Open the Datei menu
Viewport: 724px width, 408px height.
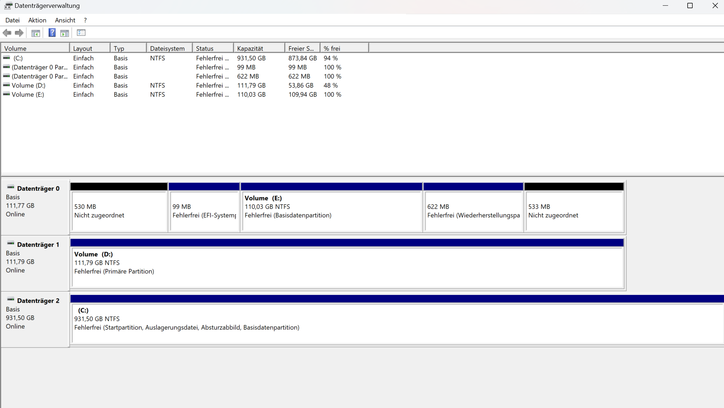12,20
